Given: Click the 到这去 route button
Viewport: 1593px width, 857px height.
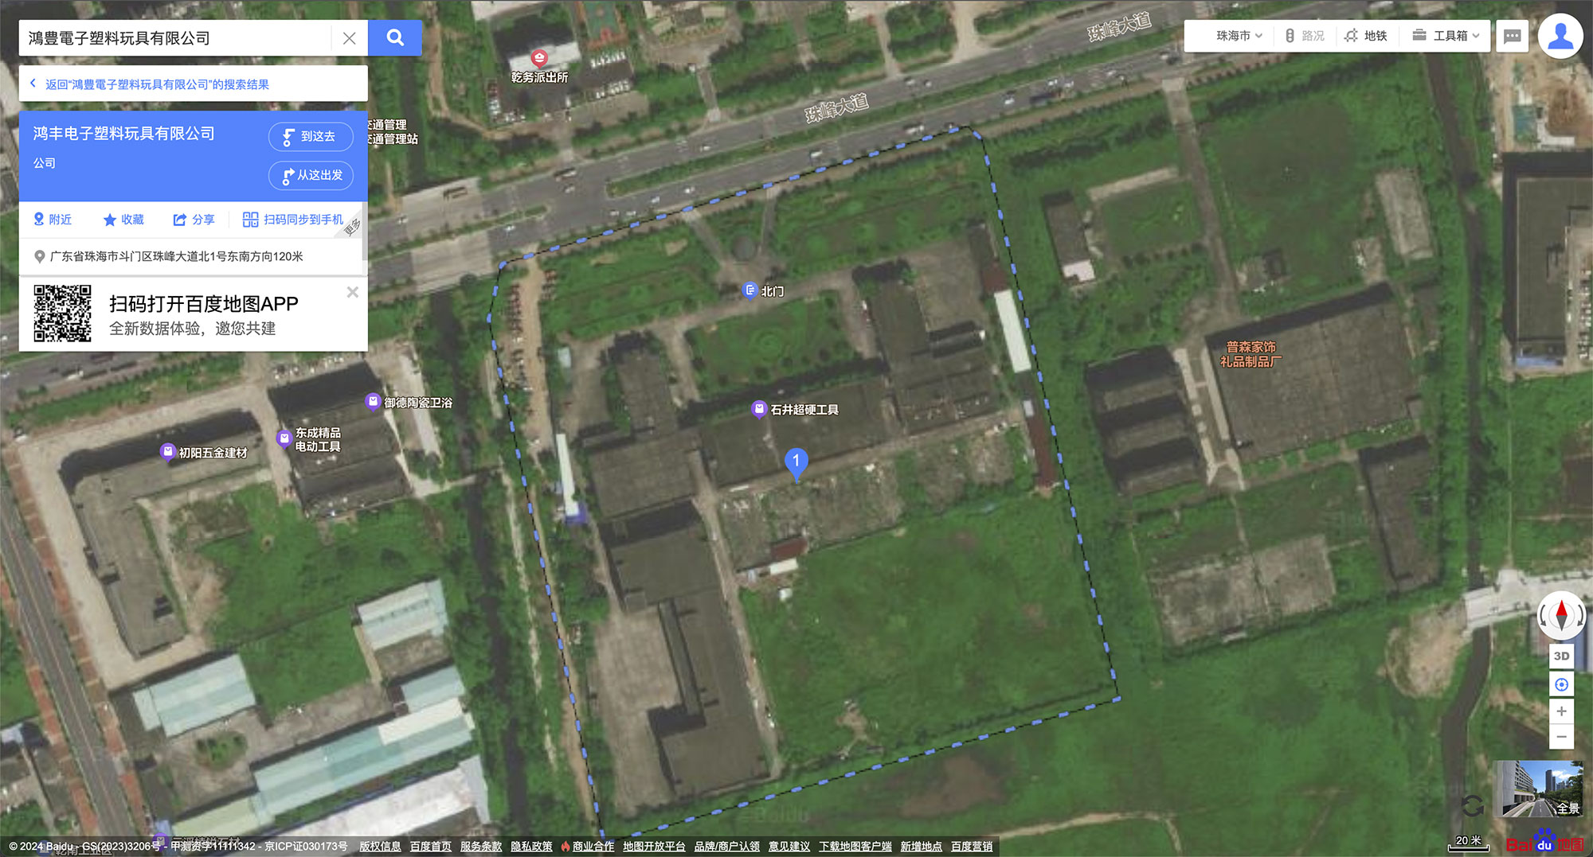Looking at the screenshot, I should pos(311,137).
